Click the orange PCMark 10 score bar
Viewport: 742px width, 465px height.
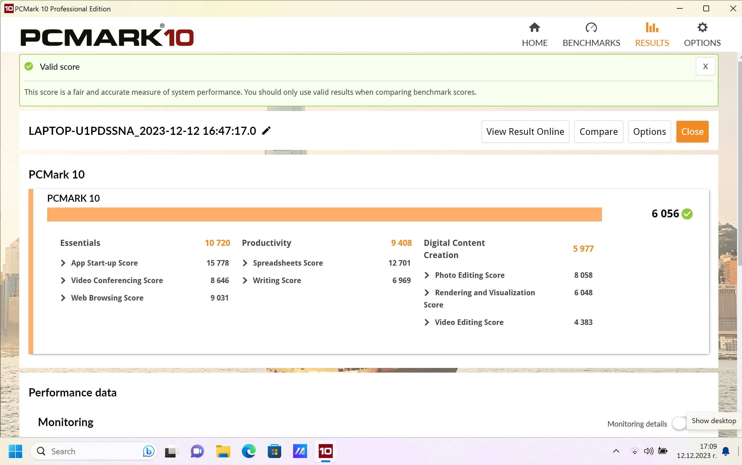324,214
